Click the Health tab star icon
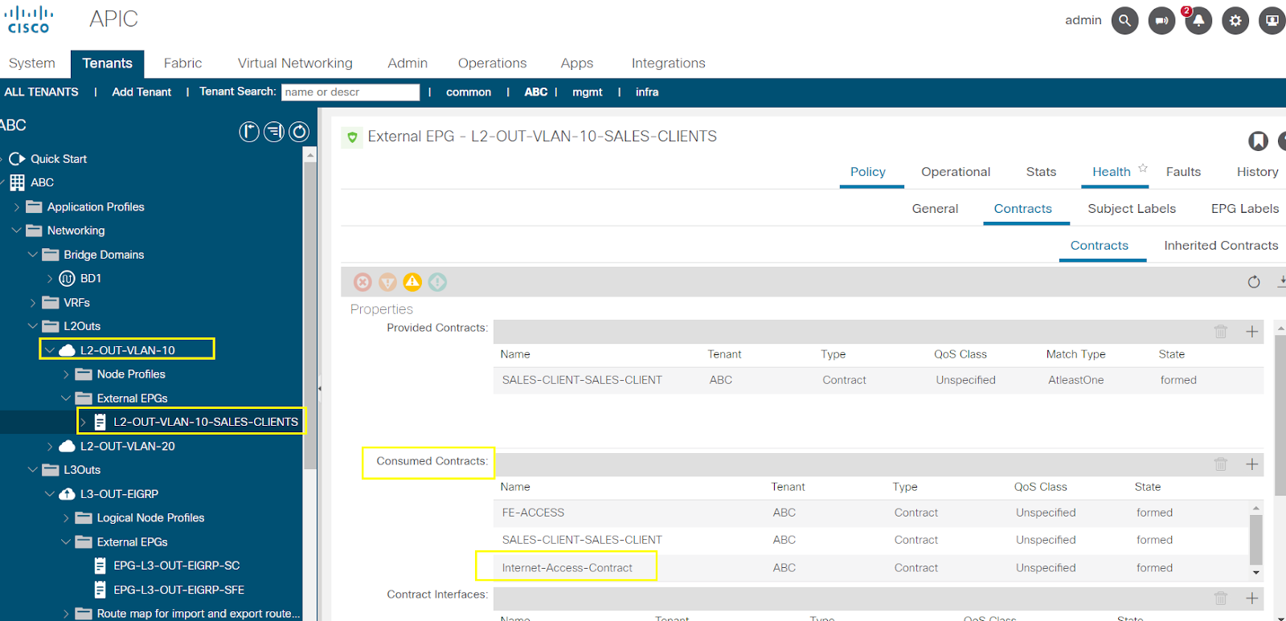This screenshot has height=621, width=1286. (1143, 168)
